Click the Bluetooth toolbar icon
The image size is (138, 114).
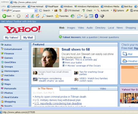(x=96, y=16)
